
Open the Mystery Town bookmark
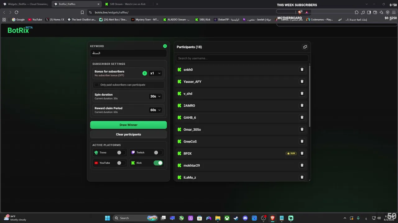click(x=145, y=20)
